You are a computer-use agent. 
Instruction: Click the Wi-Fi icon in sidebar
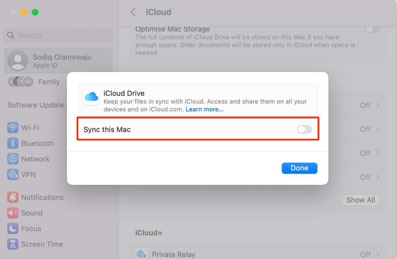[13, 128]
